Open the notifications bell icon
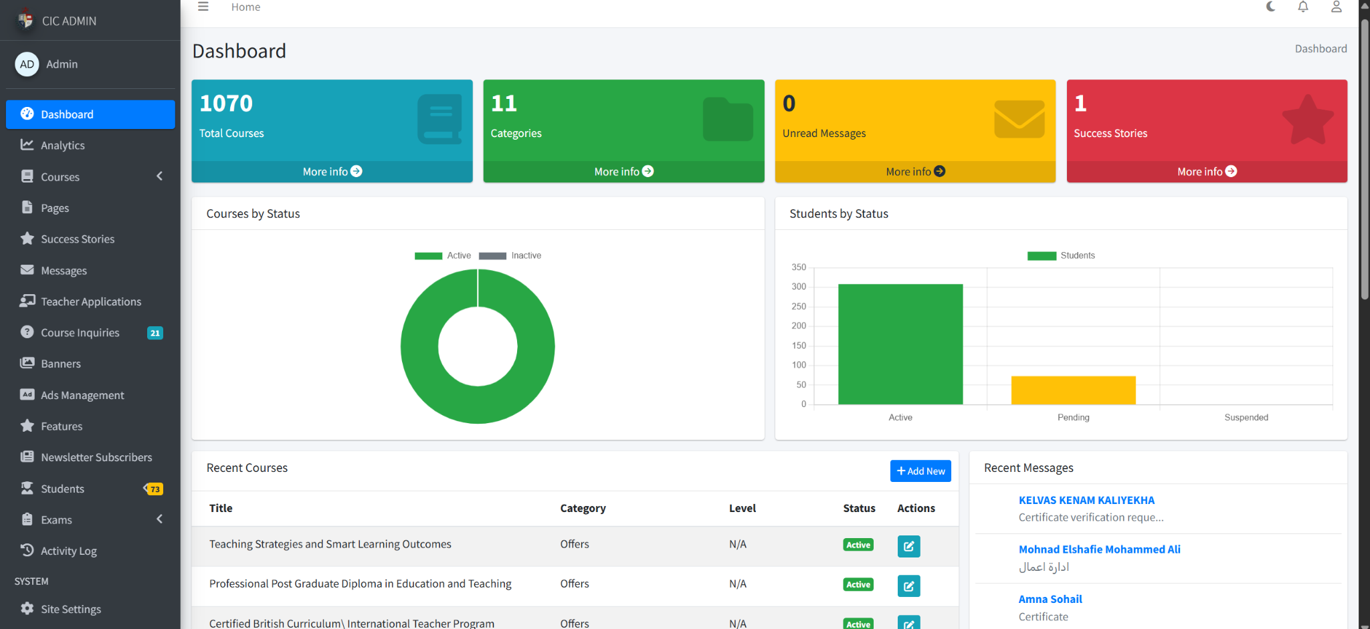Screen dimensions: 1370x629 [1303, 7]
